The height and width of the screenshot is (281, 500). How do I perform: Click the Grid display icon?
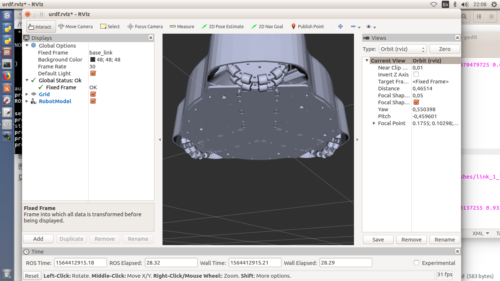coord(34,94)
